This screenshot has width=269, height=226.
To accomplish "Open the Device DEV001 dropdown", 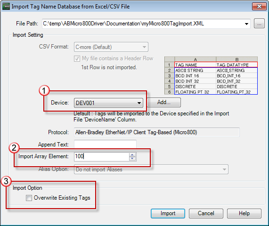I will [x=108, y=103].
